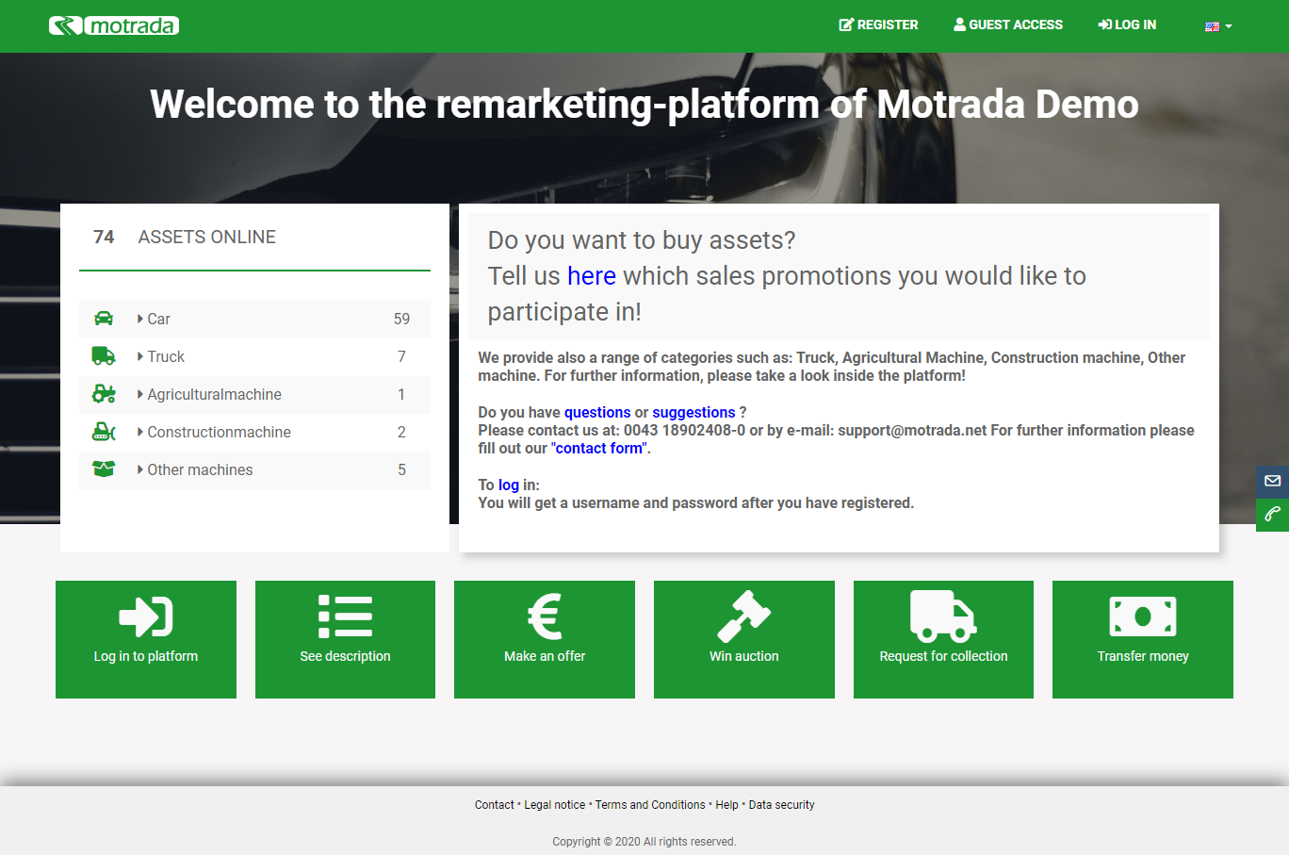Open the language flag dropdown
Image resolution: width=1289 pixels, height=855 pixels.
[x=1218, y=26]
